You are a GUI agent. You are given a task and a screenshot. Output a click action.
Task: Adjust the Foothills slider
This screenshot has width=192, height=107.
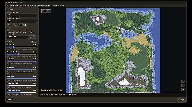[21, 61]
